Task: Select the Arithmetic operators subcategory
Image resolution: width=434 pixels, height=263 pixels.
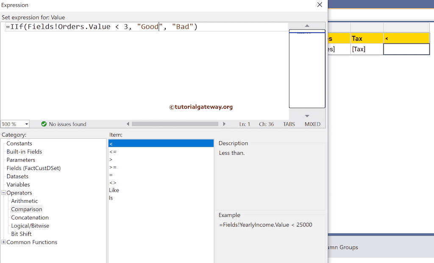Action: click(x=24, y=201)
